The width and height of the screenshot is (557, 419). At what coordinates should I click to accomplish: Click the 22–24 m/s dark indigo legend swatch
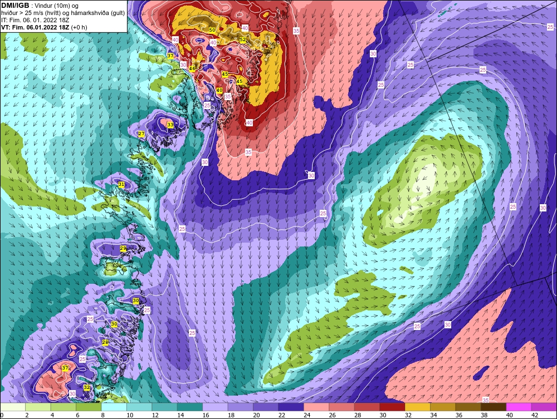(291, 407)
